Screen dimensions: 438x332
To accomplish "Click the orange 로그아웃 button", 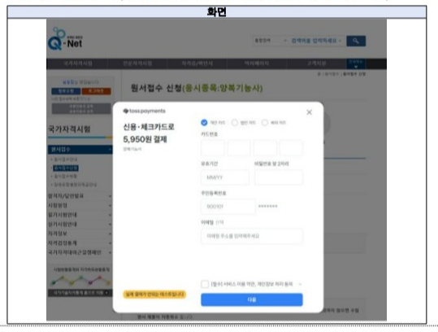I will tap(96, 91).
